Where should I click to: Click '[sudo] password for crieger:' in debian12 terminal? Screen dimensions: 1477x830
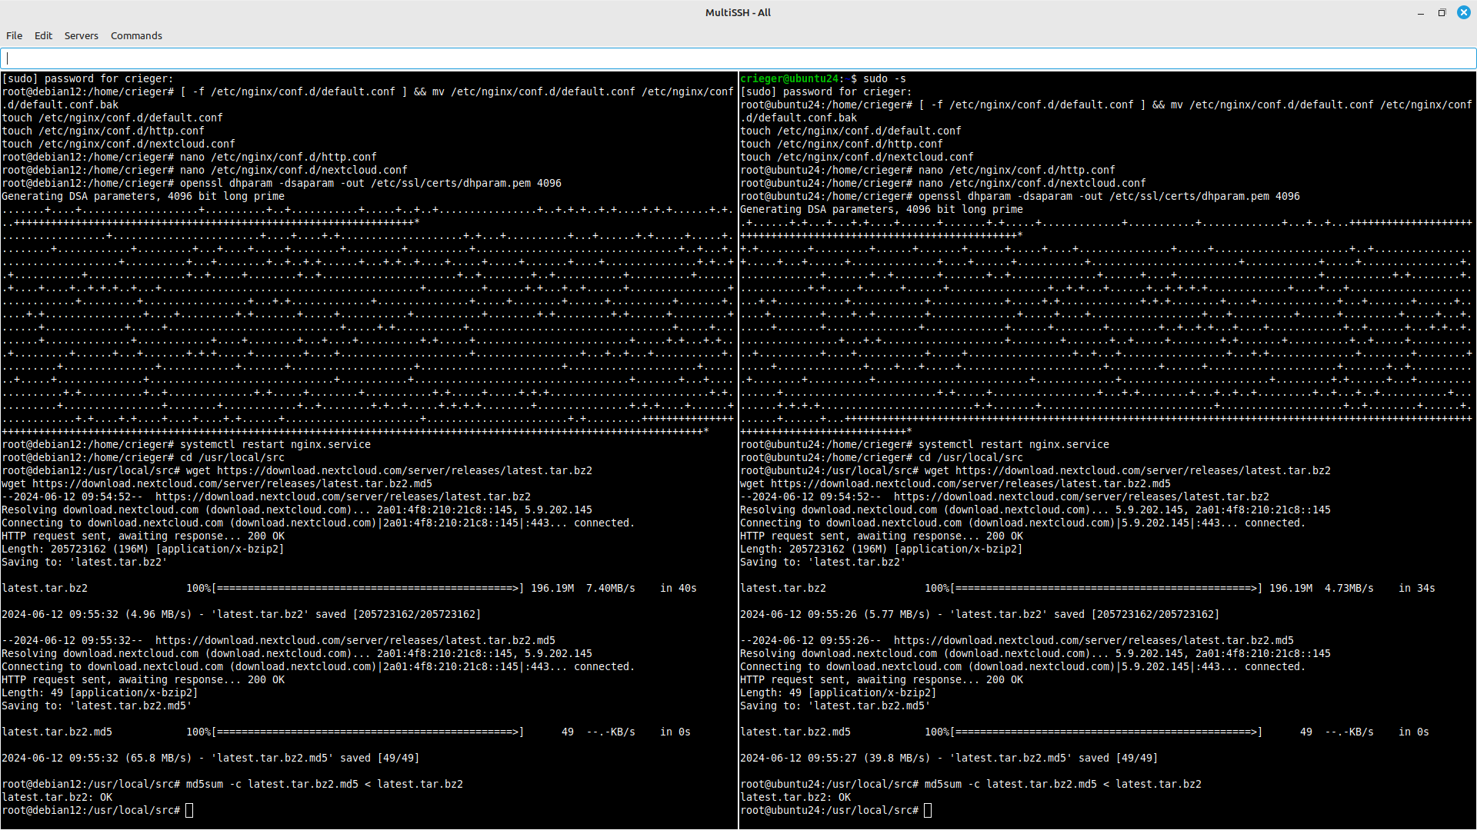tap(88, 78)
